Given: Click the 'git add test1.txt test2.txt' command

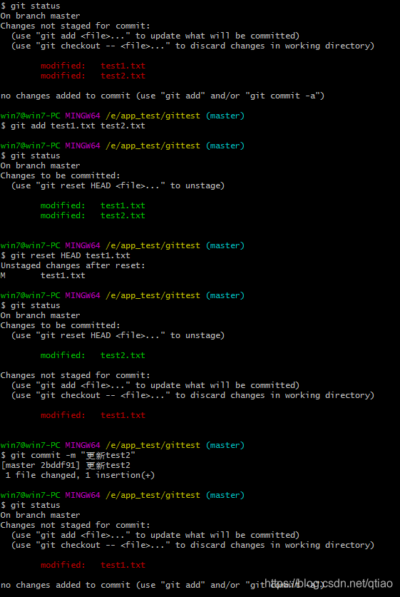Looking at the screenshot, I should click(73, 126).
